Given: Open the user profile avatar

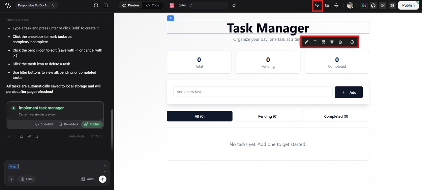Looking at the screenshot, I should [x=350, y=5].
